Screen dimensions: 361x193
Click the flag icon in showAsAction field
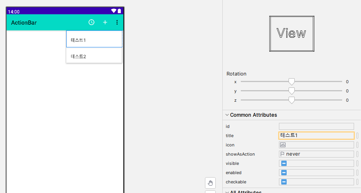tap(282, 154)
